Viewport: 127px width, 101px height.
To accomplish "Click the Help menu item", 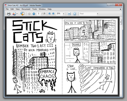I will click(50, 9).
